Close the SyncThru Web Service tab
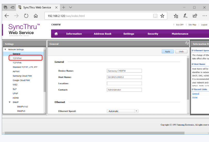 tap(57, 7)
